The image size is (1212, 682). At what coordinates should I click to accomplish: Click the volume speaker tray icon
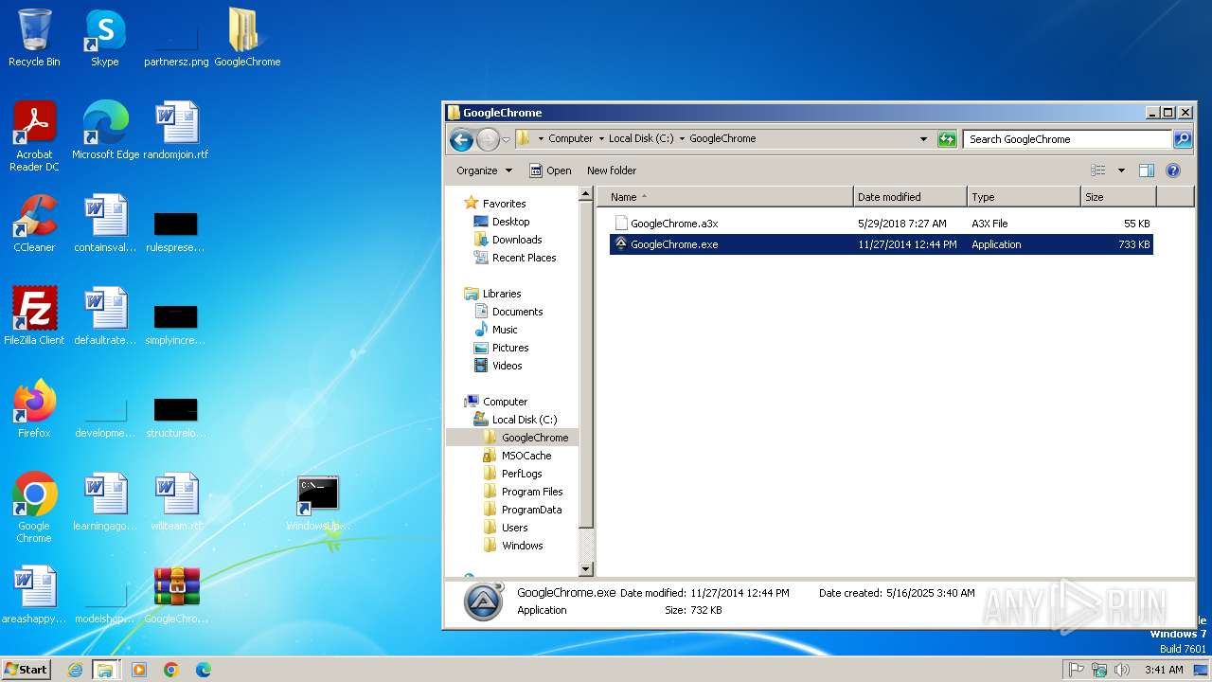point(1122,670)
